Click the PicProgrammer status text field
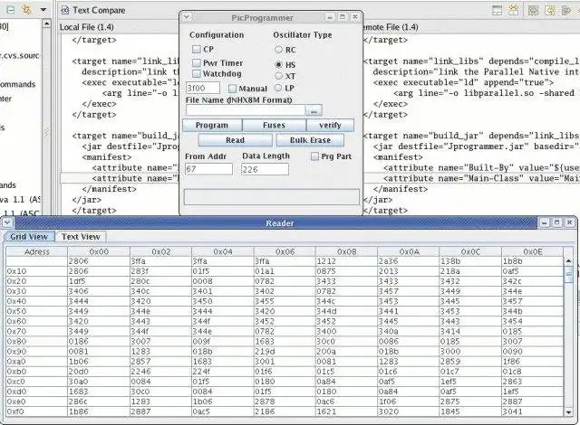 272,196
